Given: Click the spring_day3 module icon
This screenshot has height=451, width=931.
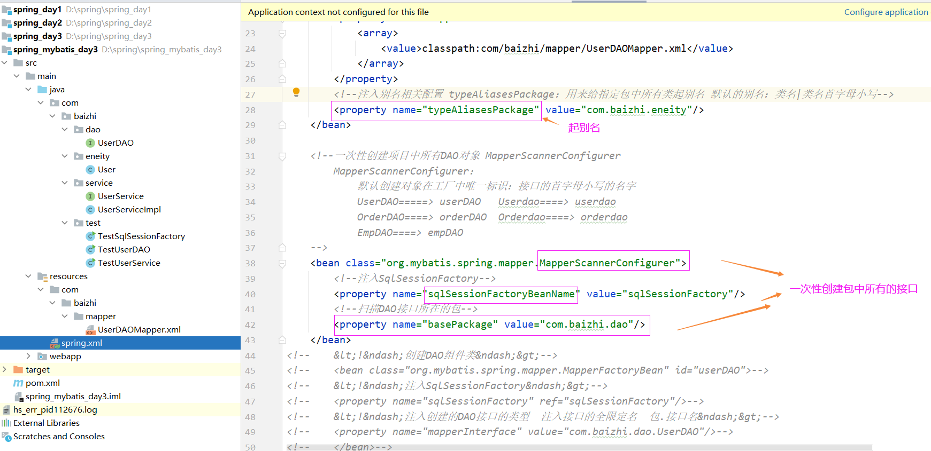Looking at the screenshot, I should [6, 36].
